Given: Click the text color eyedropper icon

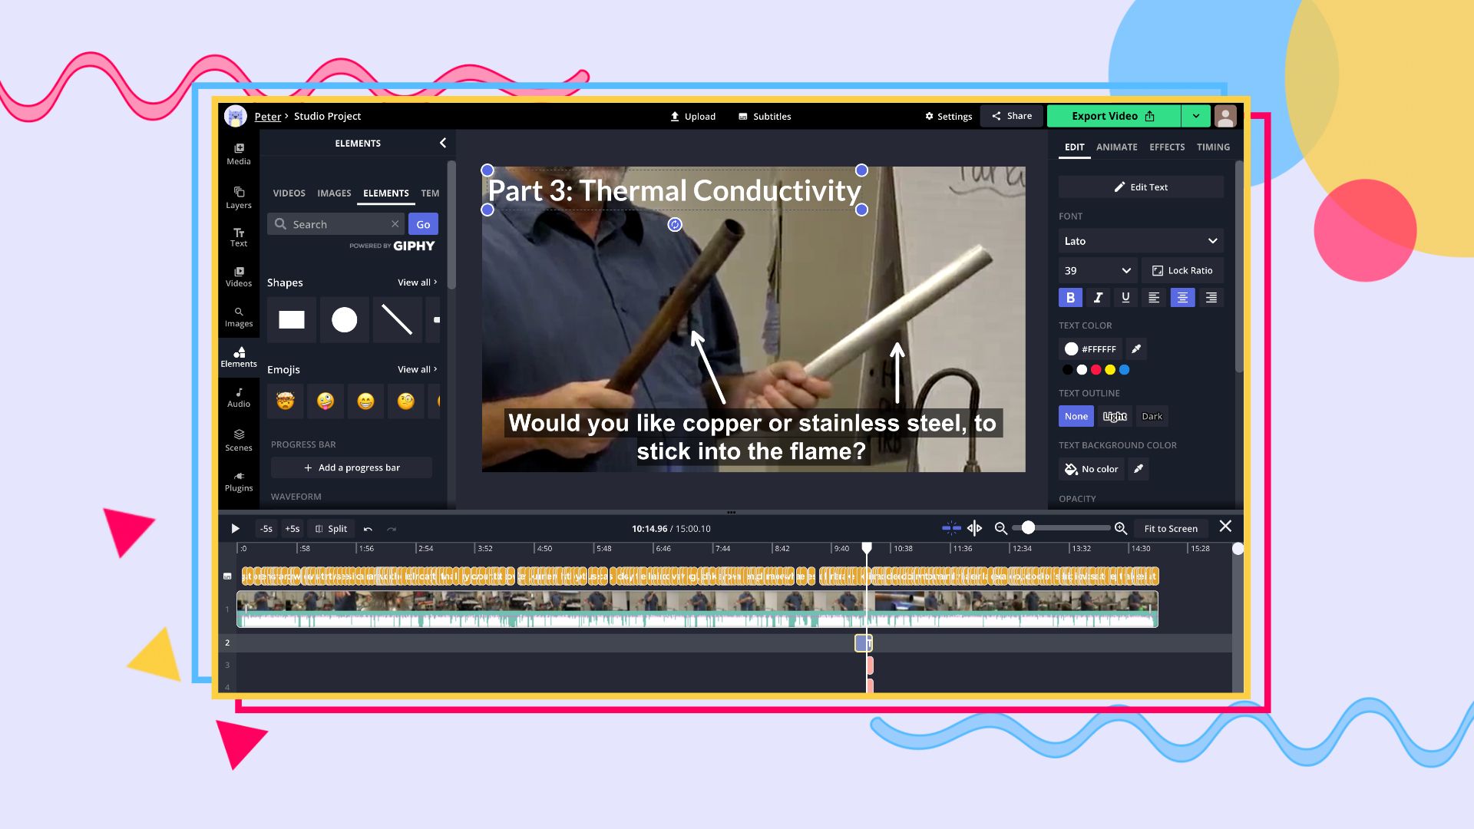Looking at the screenshot, I should tap(1136, 348).
